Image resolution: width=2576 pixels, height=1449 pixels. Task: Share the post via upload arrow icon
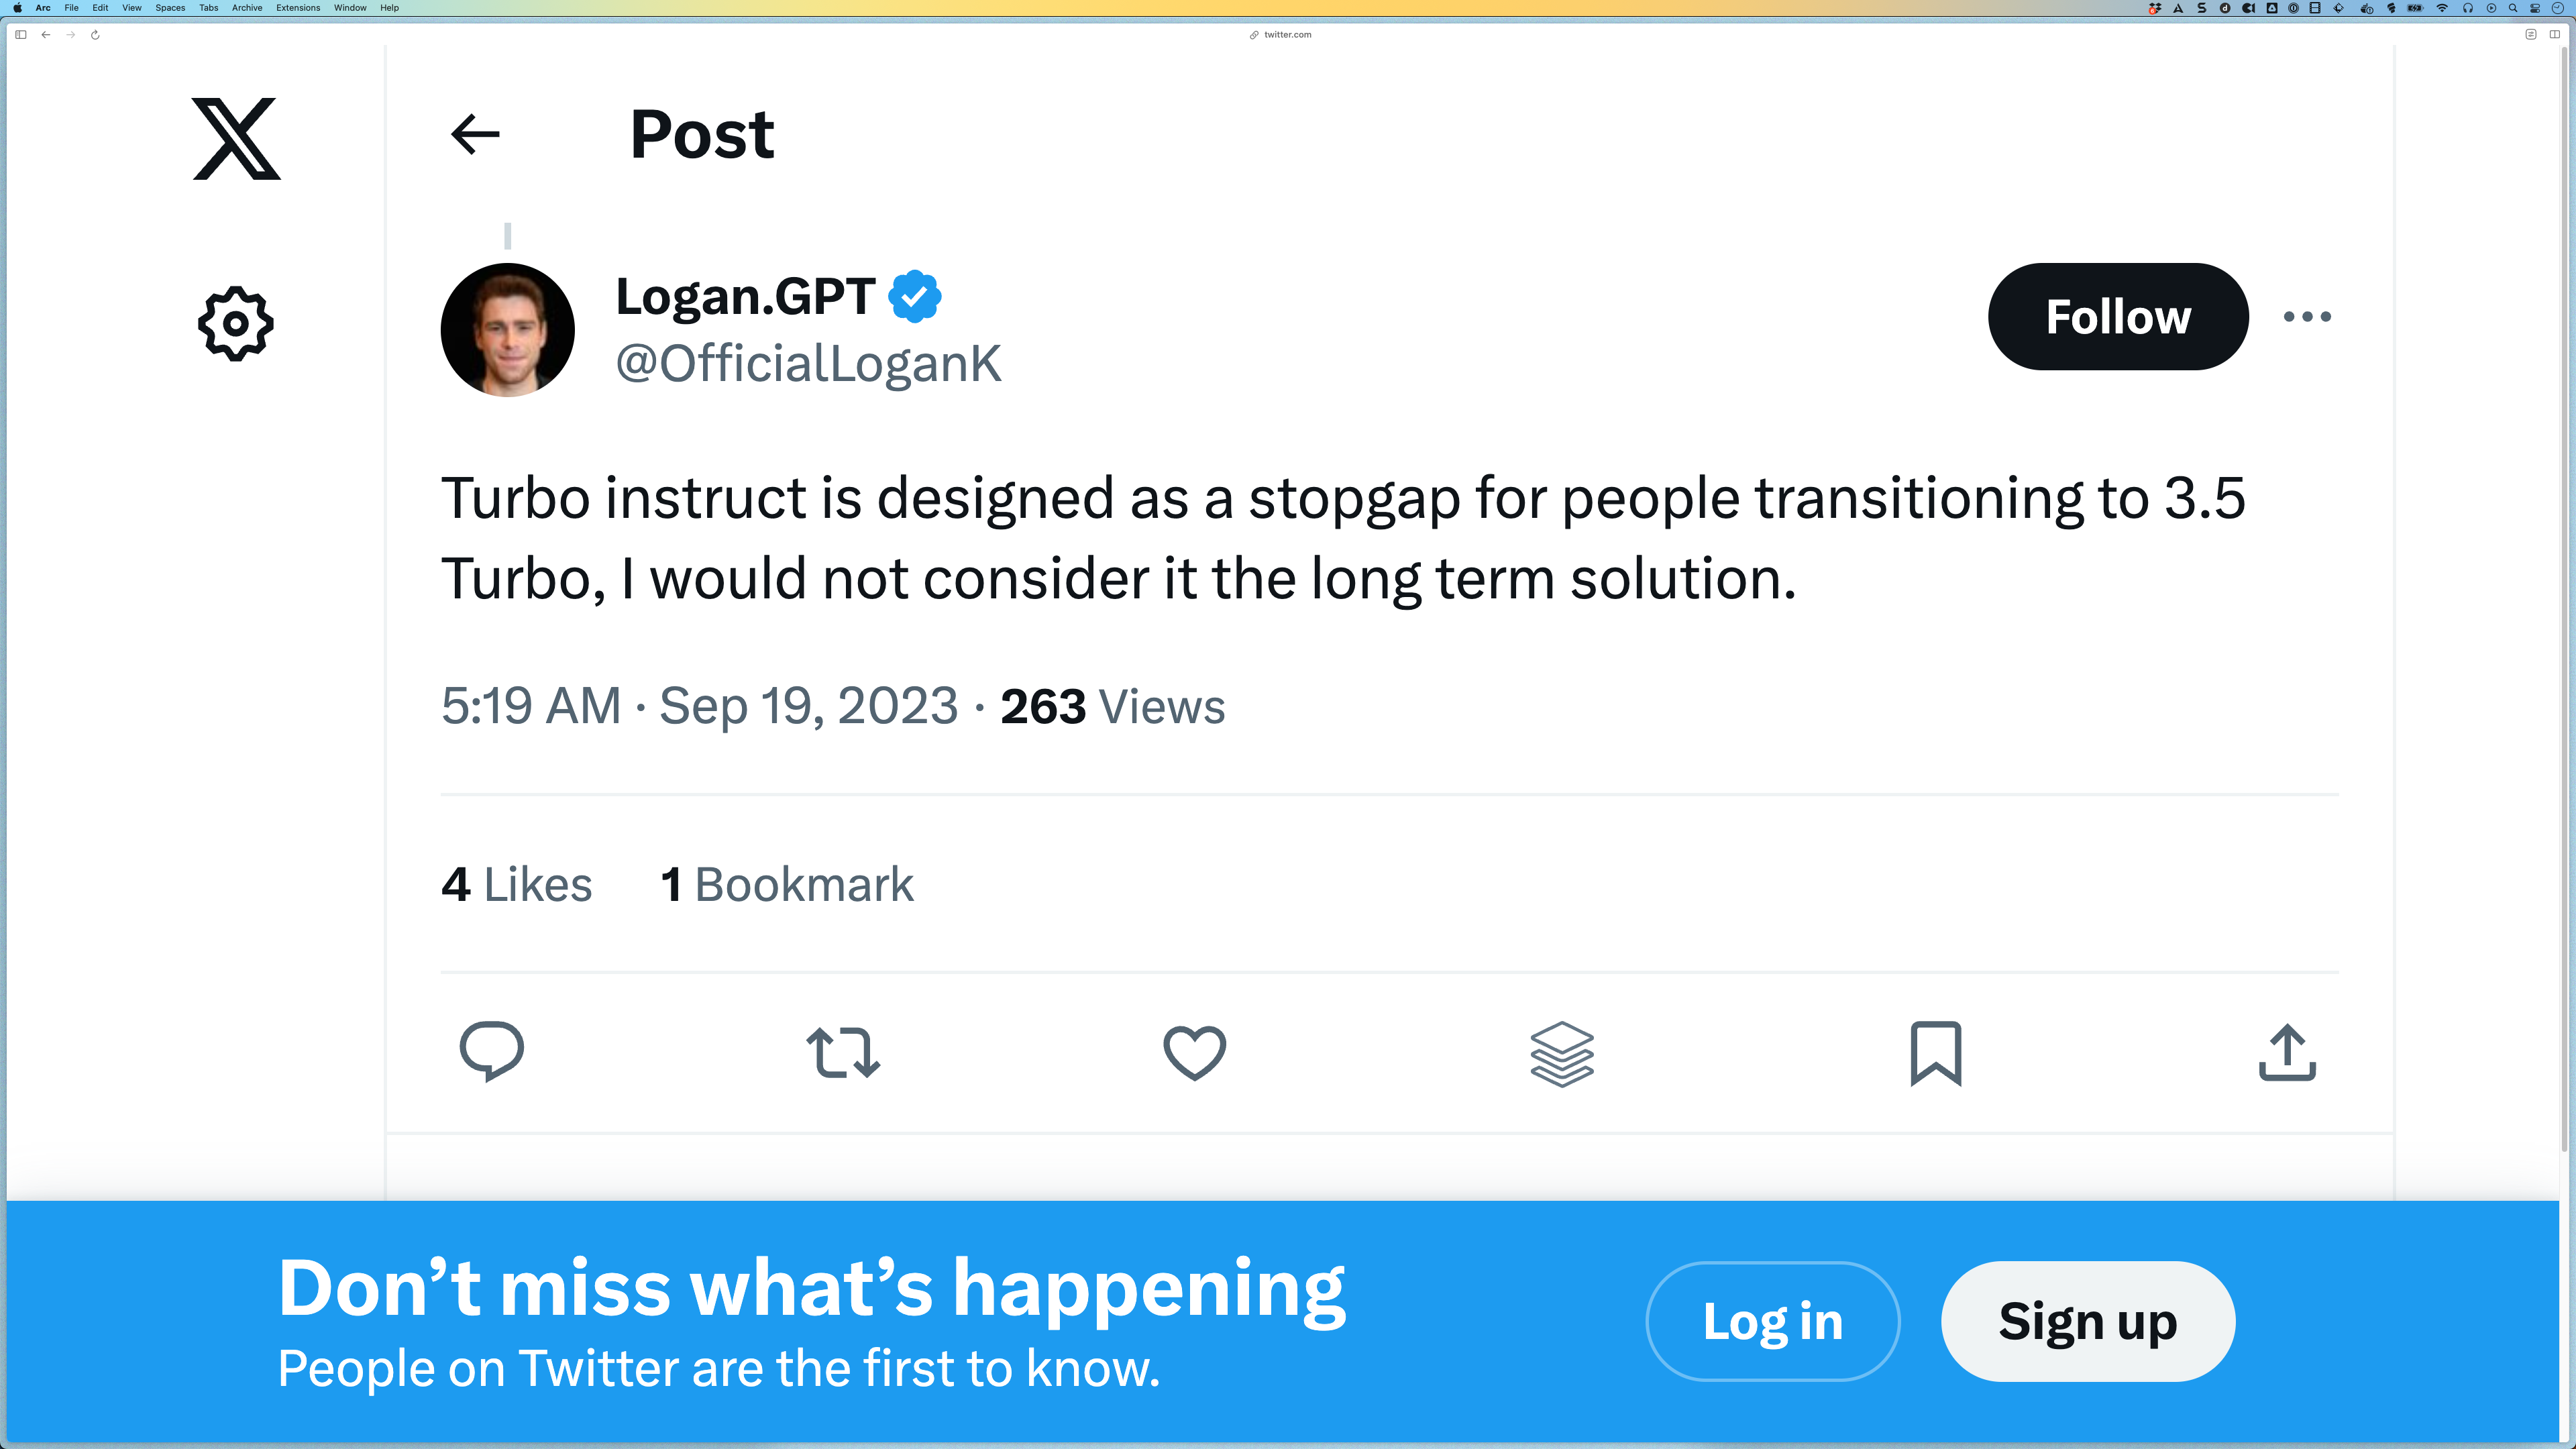click(2287, 1052)
